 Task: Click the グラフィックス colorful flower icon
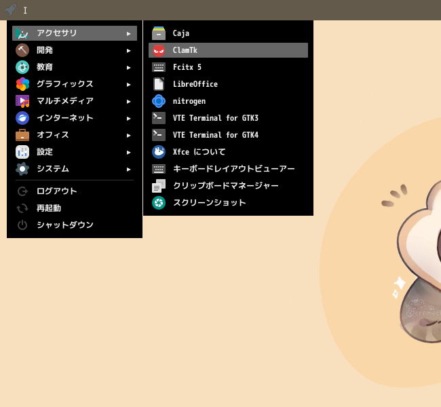[x=22, y=84]
